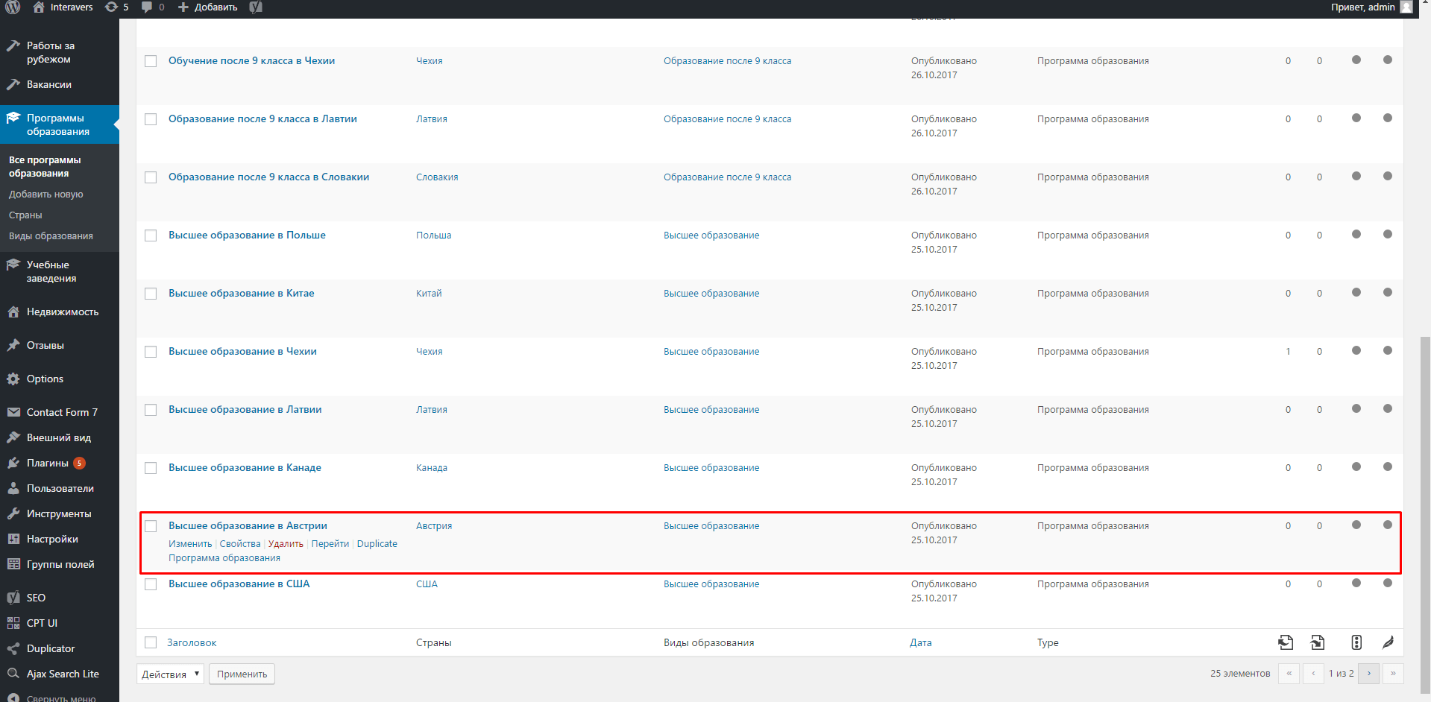
Task: Click the readability feather icon in the footer
Action: click(1388, 642)
